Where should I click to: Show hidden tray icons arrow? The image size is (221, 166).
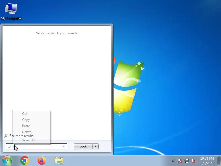[x=173, y=161]
